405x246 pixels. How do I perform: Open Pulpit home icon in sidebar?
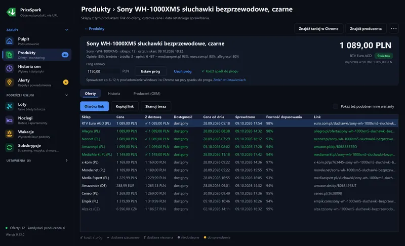pos(10,41)
